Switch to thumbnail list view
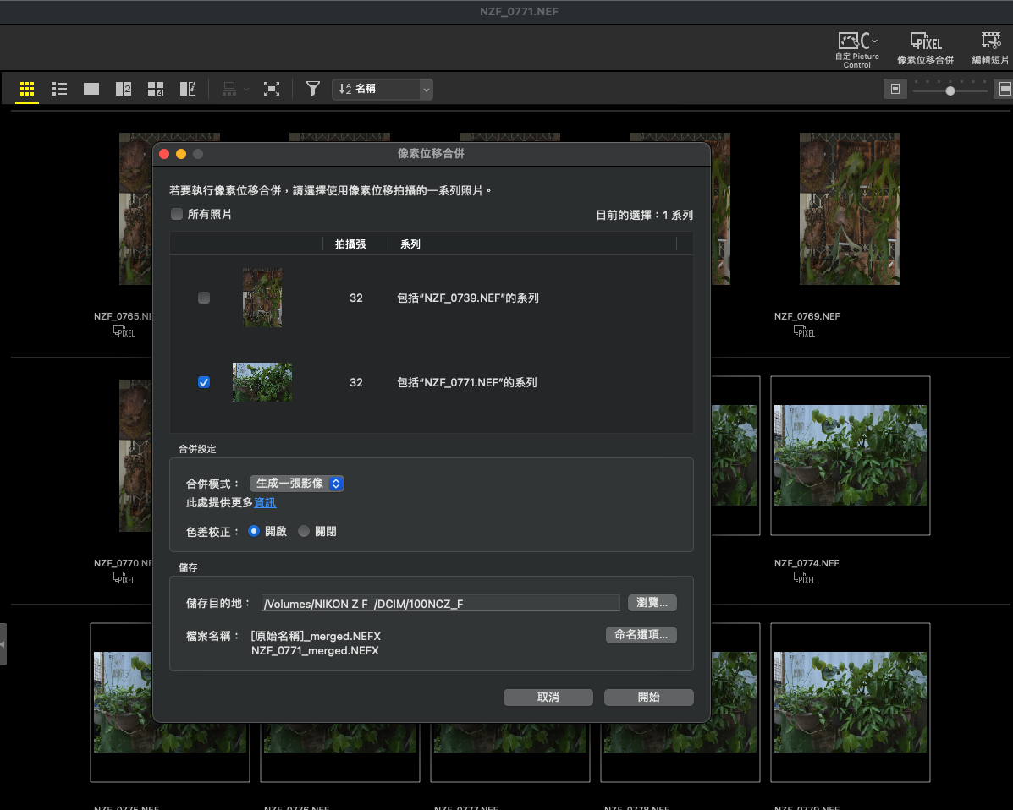This screenshot has height=810, width=1013. pyautogui.click(x=59, y=89)
